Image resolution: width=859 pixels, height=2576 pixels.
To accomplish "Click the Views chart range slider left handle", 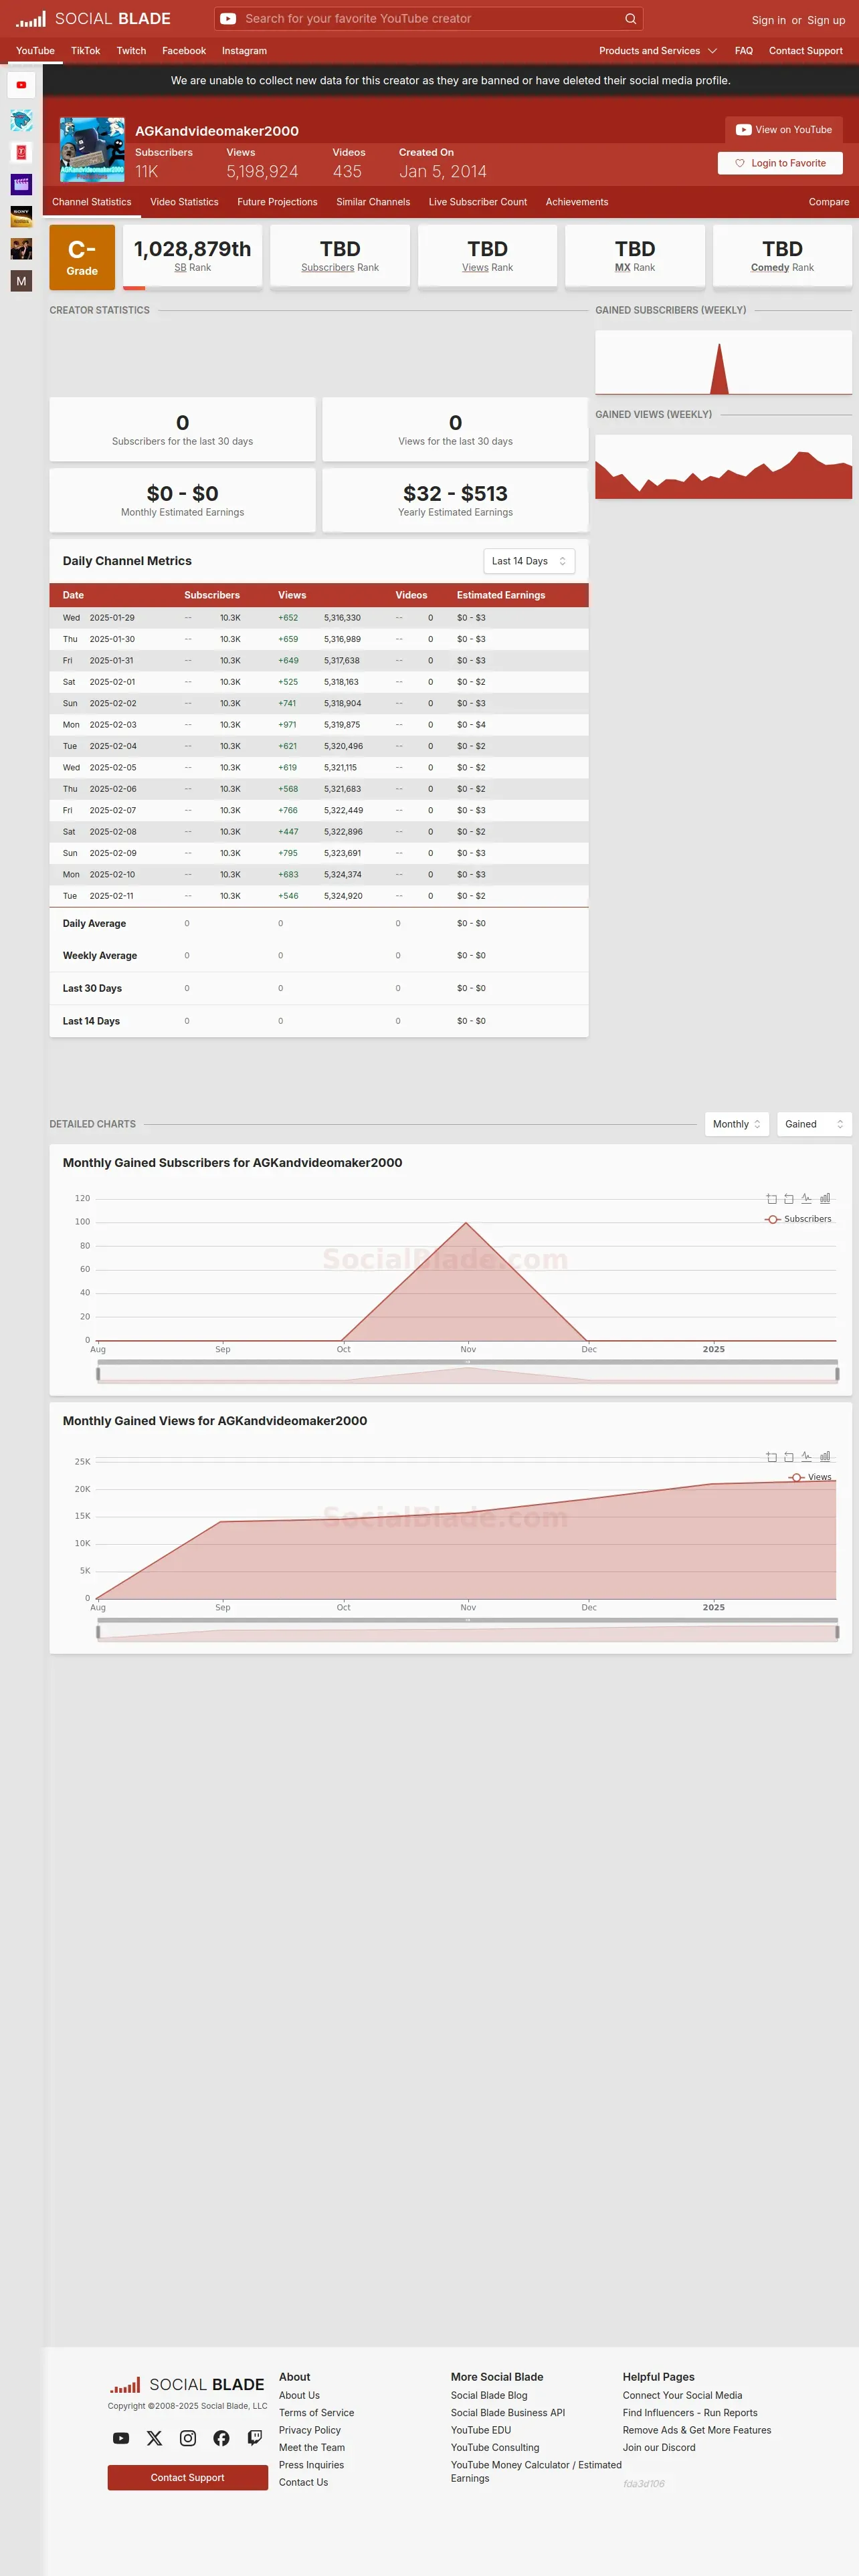I will pyautogui.click(x=98, y=1632).
